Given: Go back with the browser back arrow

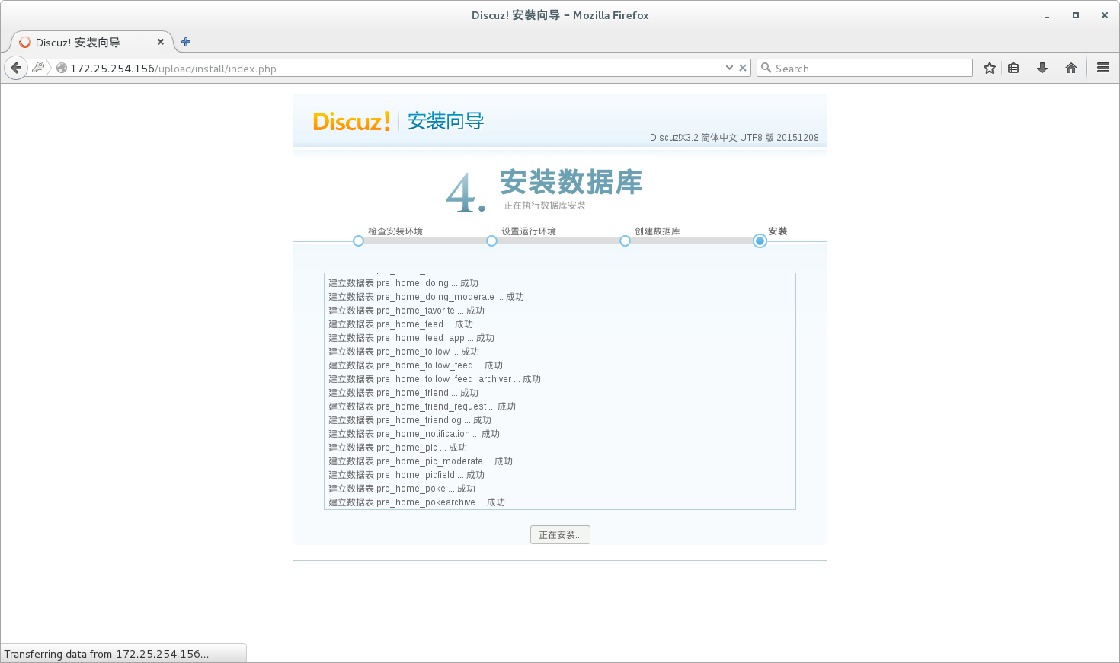Looking at the screenshot, I should 16,68.
